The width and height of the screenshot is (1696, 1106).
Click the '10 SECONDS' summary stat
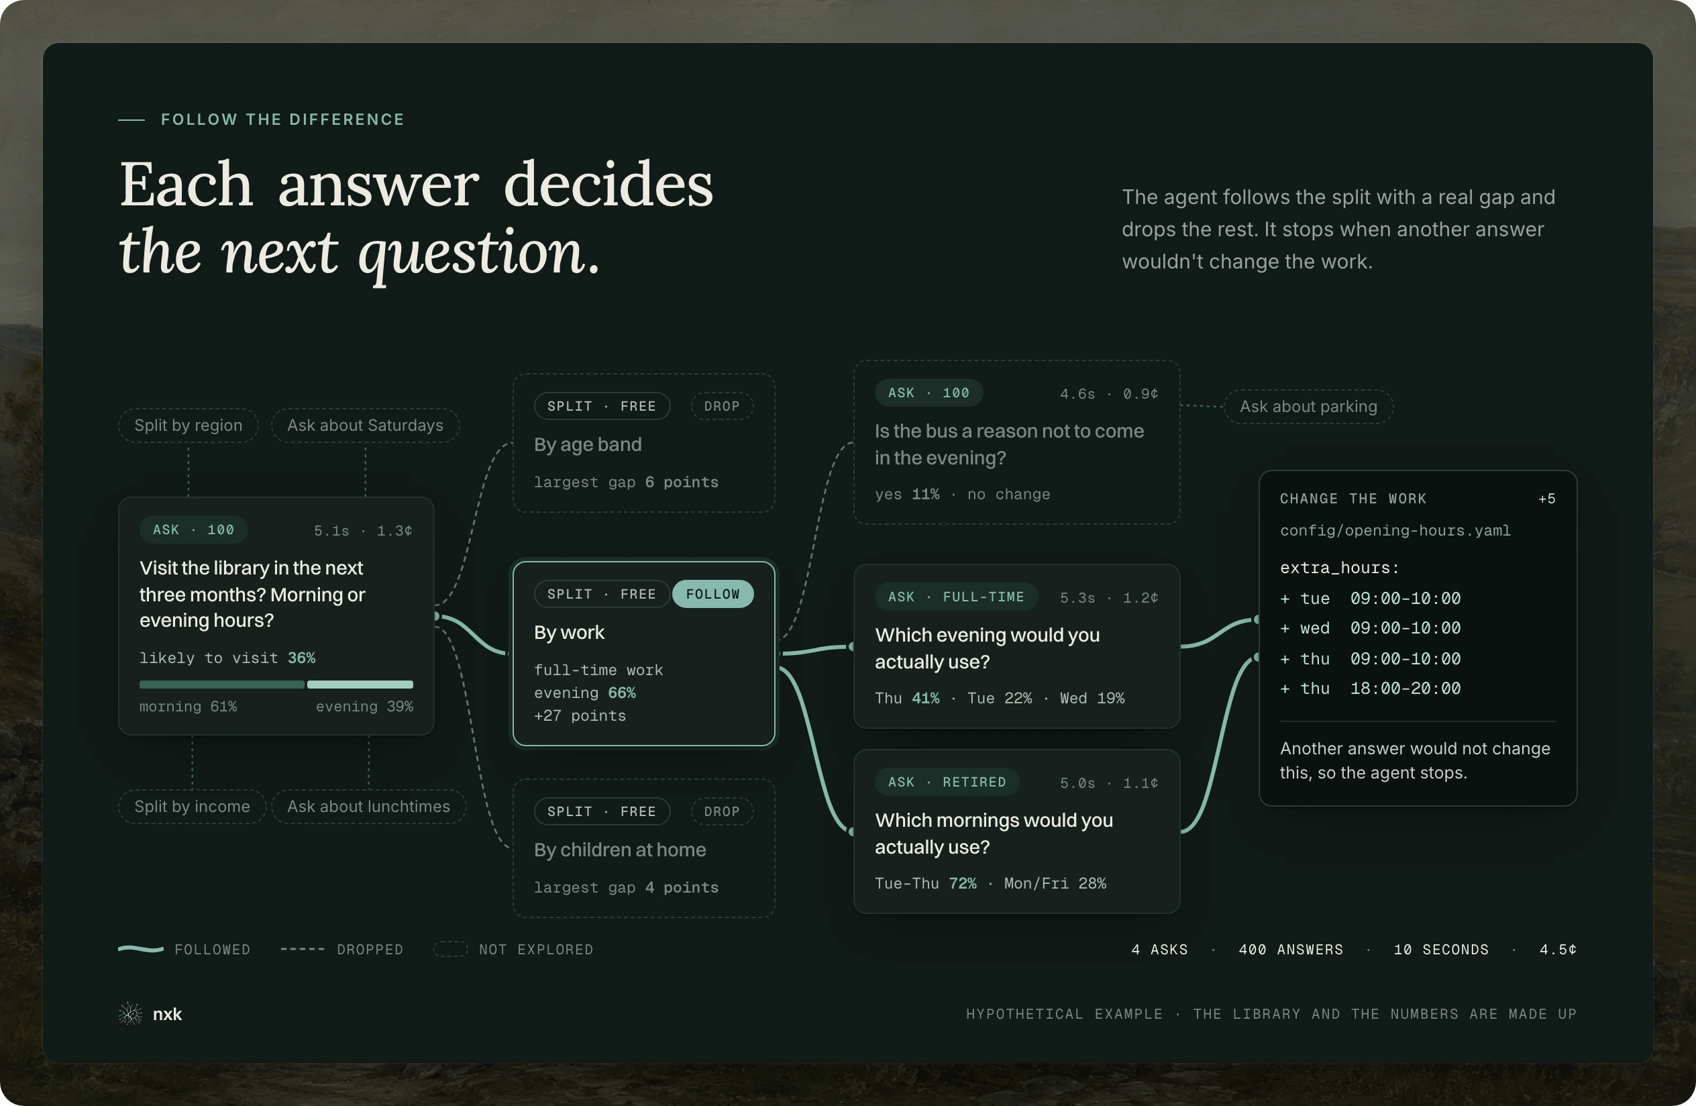[1441, 949]
